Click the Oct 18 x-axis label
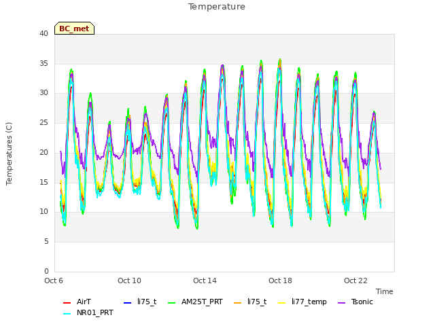Screen dimensions: 435x326 pos(280,280)
